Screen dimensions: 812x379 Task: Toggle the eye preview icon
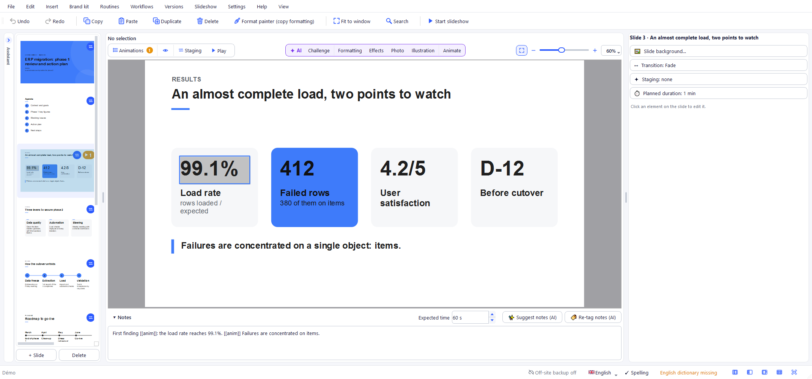(x=165, y=50)
